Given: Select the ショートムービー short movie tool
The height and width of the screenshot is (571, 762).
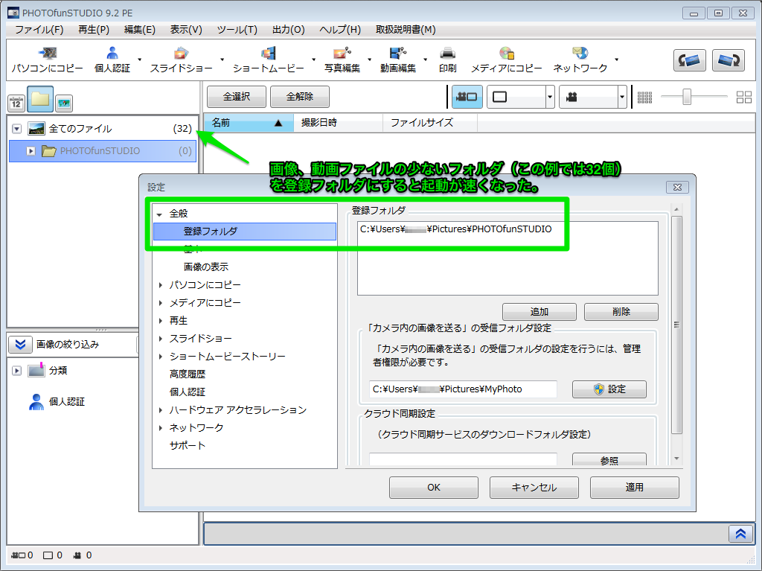Looking at the screenshot, I should click(268, 58).
